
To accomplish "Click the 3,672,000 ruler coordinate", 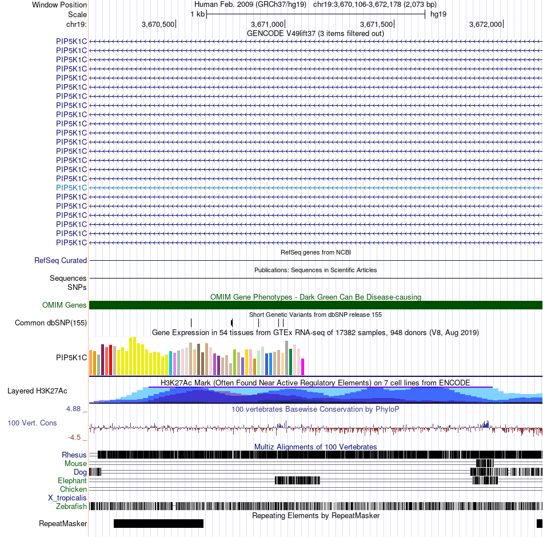I will [485, 24].
